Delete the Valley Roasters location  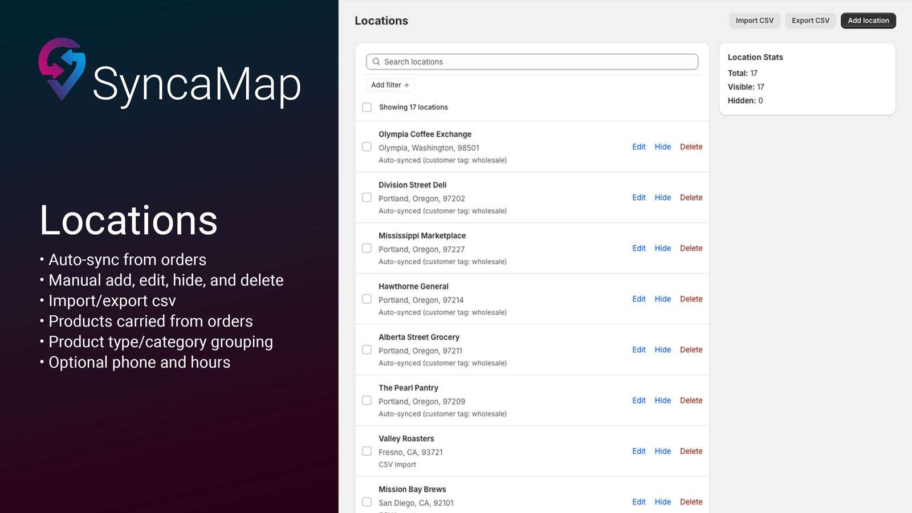point(691,451)
